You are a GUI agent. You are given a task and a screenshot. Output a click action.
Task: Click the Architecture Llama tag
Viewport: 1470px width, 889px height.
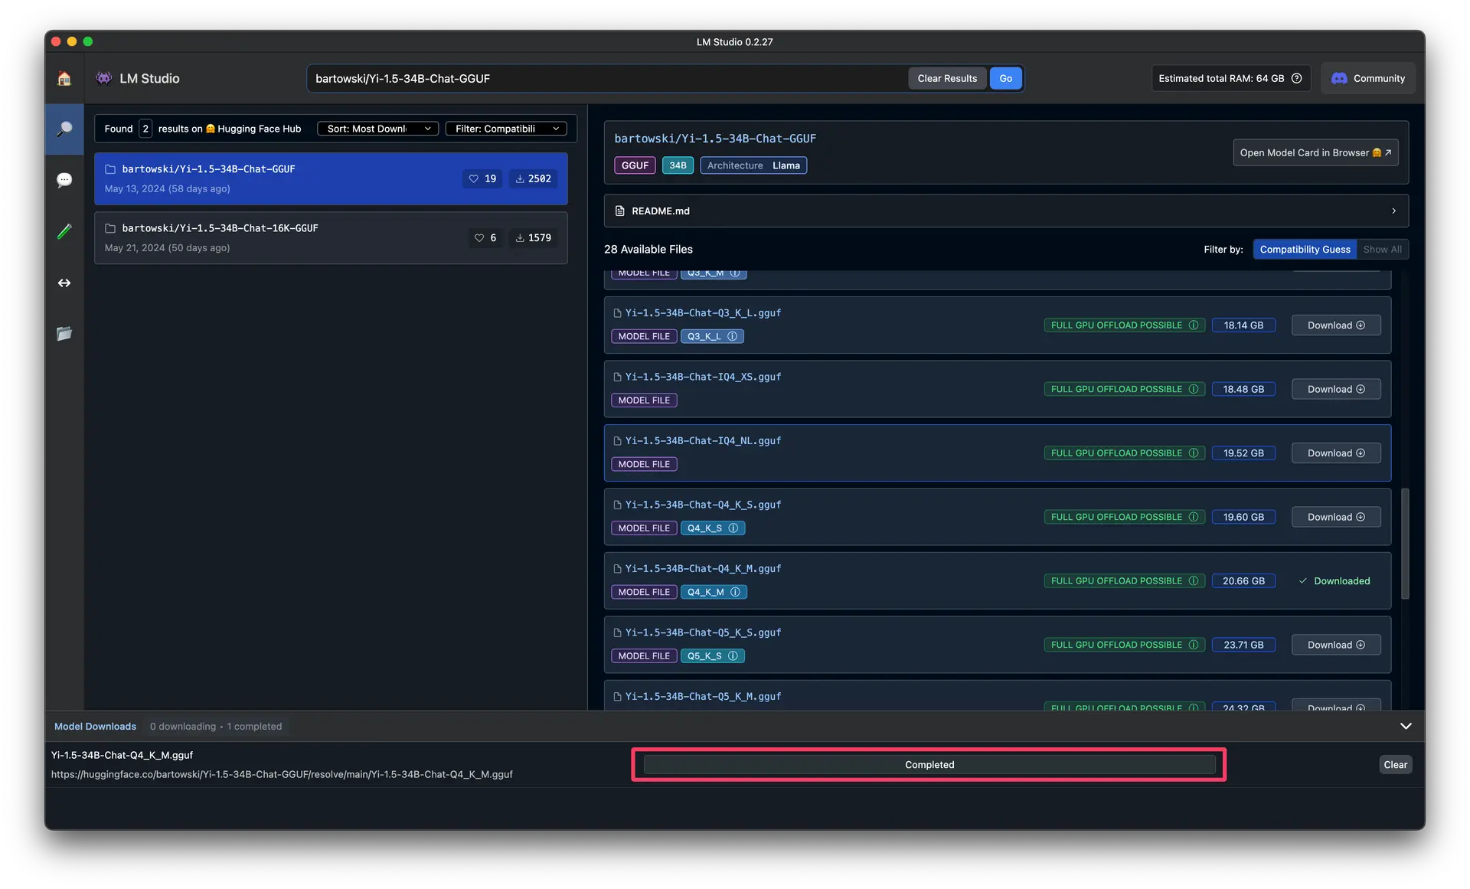753,165
